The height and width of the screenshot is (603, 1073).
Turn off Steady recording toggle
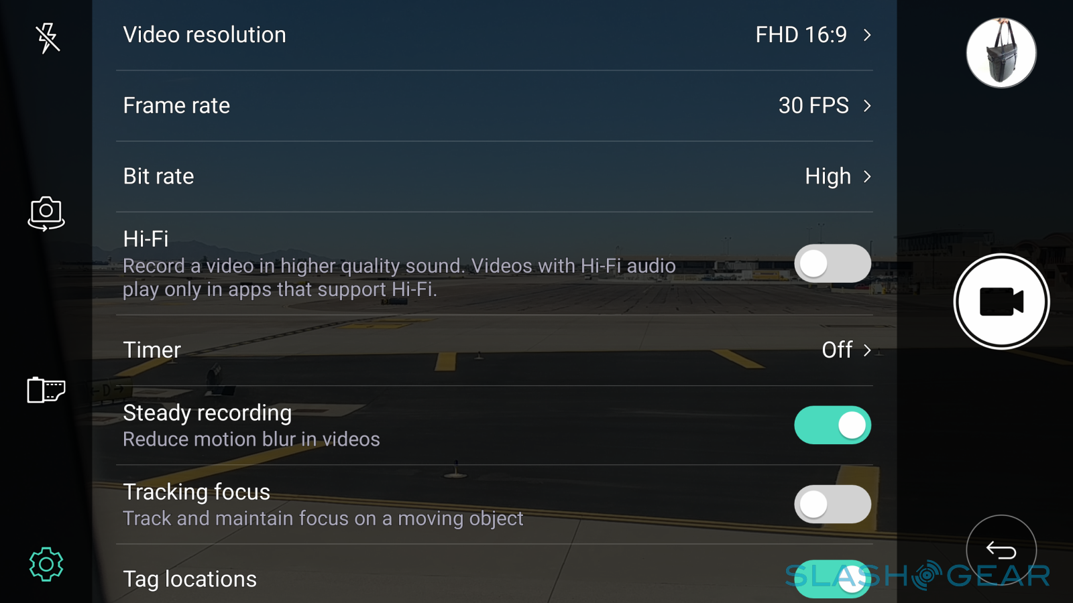tap(832, 425)
